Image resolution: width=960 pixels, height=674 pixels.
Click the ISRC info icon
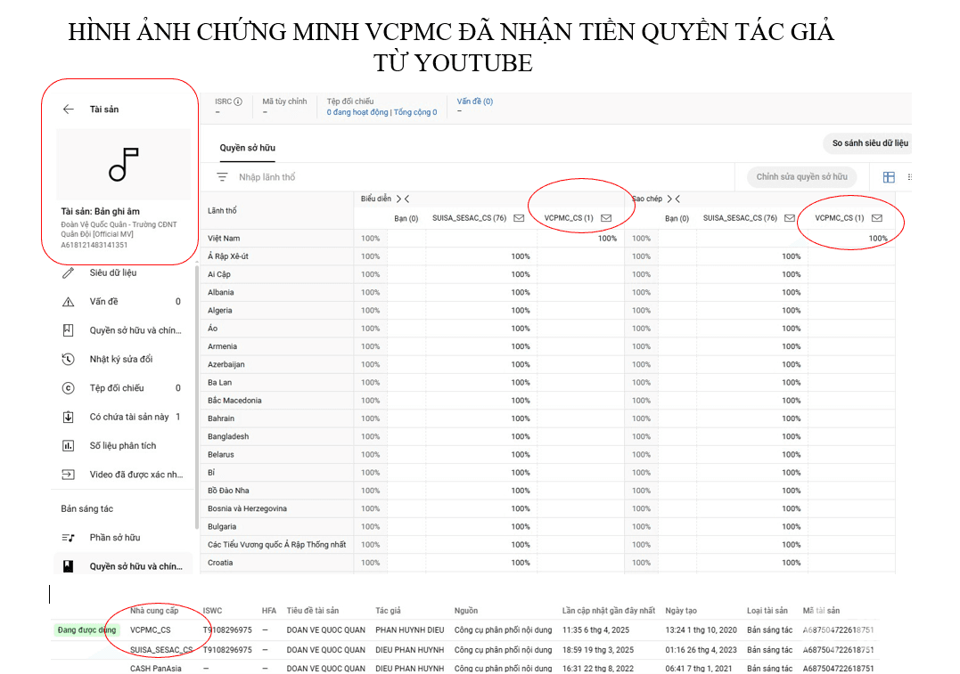238,102
